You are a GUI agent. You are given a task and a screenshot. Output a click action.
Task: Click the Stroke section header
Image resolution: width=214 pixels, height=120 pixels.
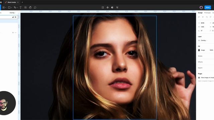(200, 56)
